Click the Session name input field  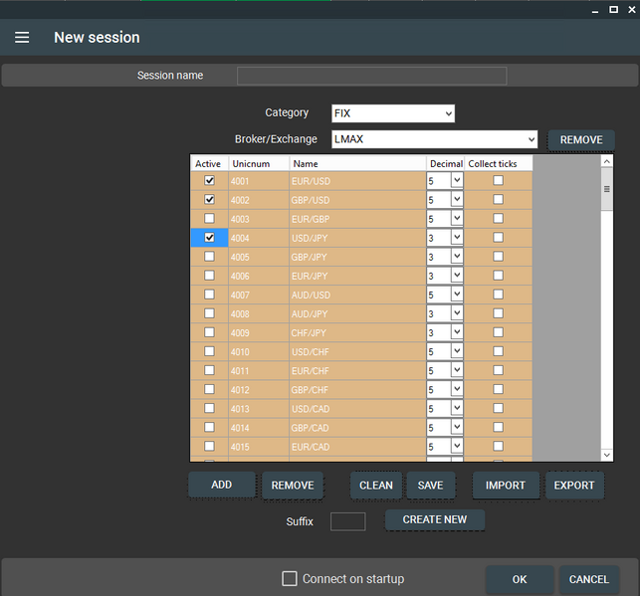click(371, 76)
